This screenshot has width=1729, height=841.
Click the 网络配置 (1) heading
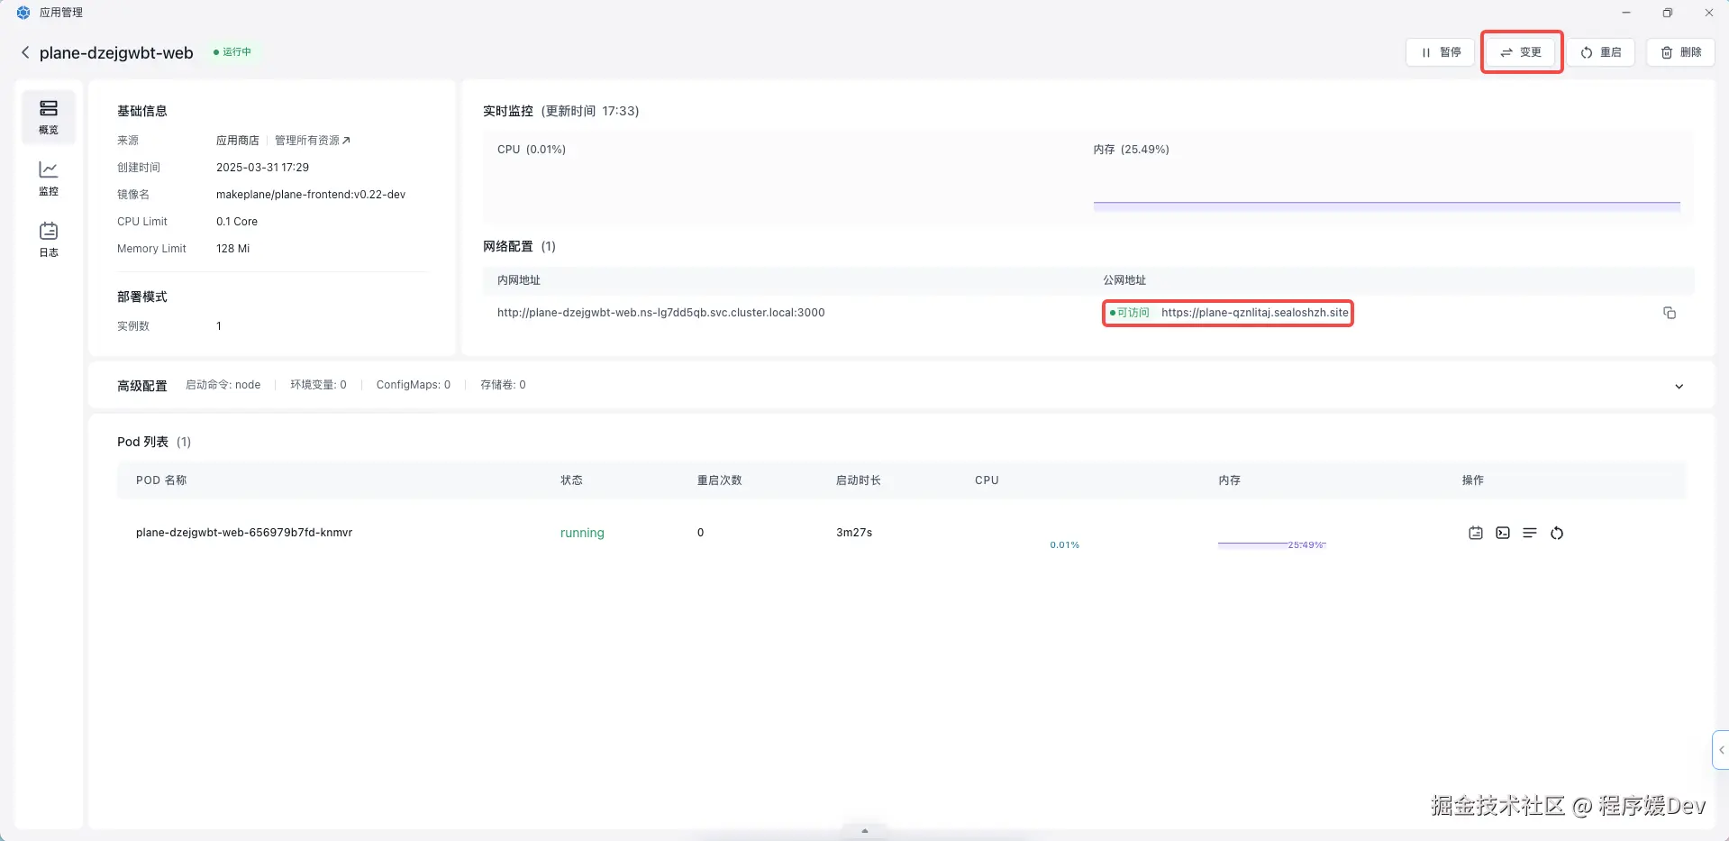pyautogui.click(x=519, y=246)
